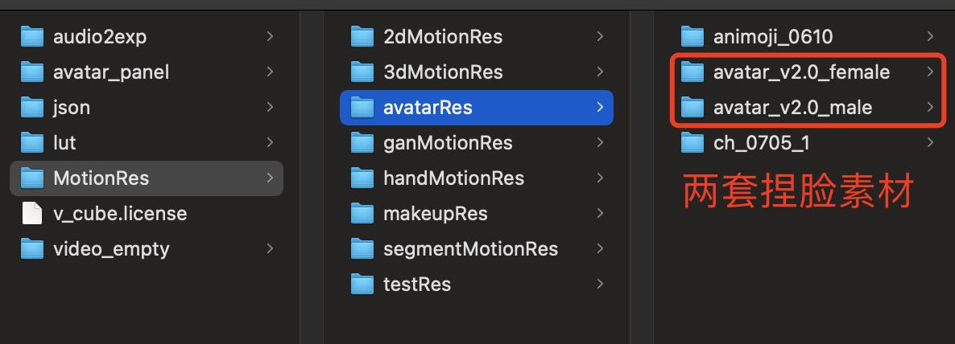Image resolution: width=955 pixels, height=344 pixels.
Task: Click the red 两套捏脸素材 annotation text
Action: point(799,190)
